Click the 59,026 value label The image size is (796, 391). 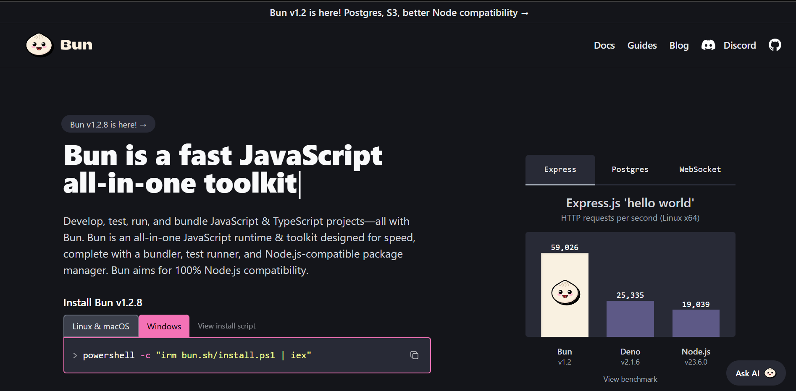(x=565, y=248)
